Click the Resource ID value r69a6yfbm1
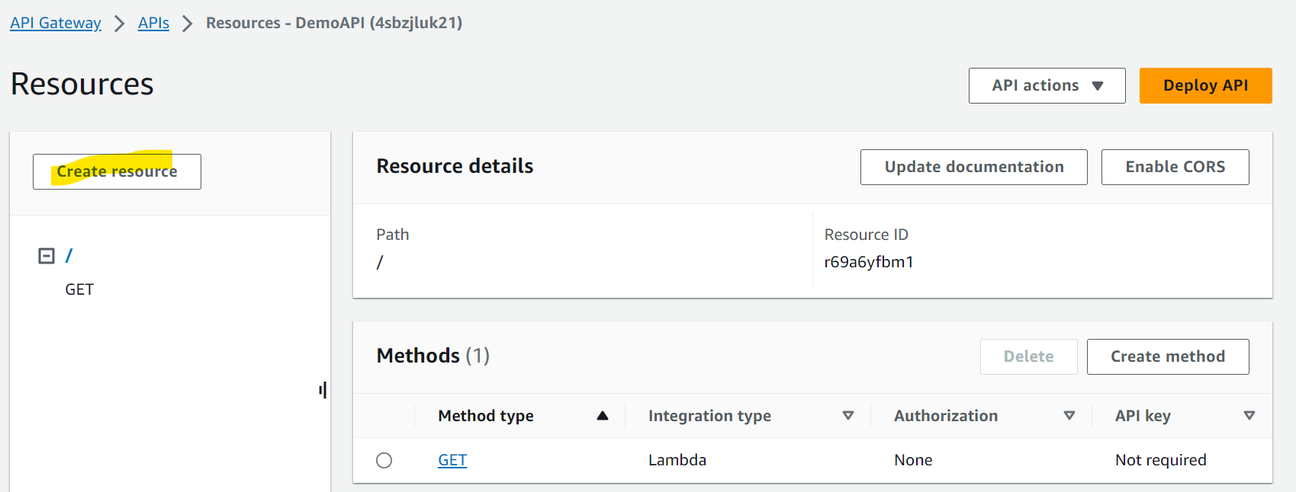The height and width of the screenshot is (492, 1296). 869,262
